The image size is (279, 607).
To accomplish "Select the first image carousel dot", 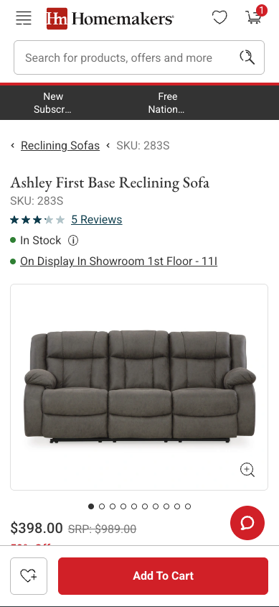I will pos(91,506).
